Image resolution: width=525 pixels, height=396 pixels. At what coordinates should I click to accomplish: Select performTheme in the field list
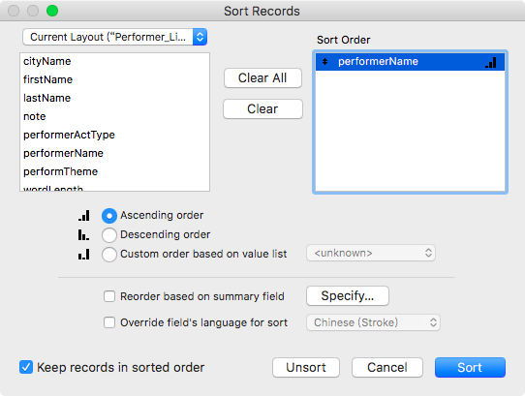115,171
